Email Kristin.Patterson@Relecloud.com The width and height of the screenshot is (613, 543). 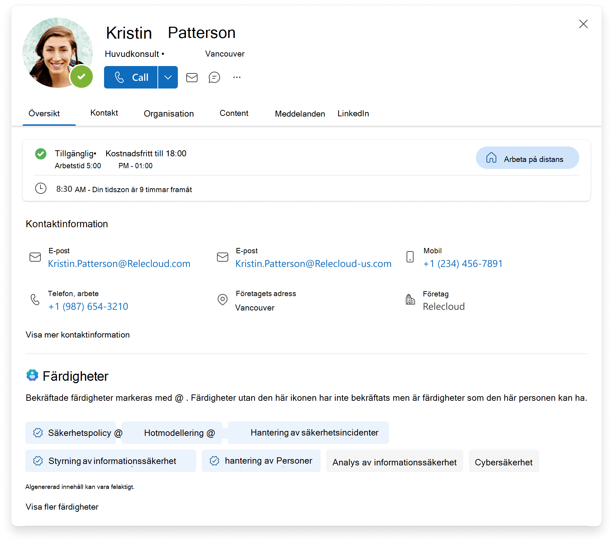click(x=119, y=263)
